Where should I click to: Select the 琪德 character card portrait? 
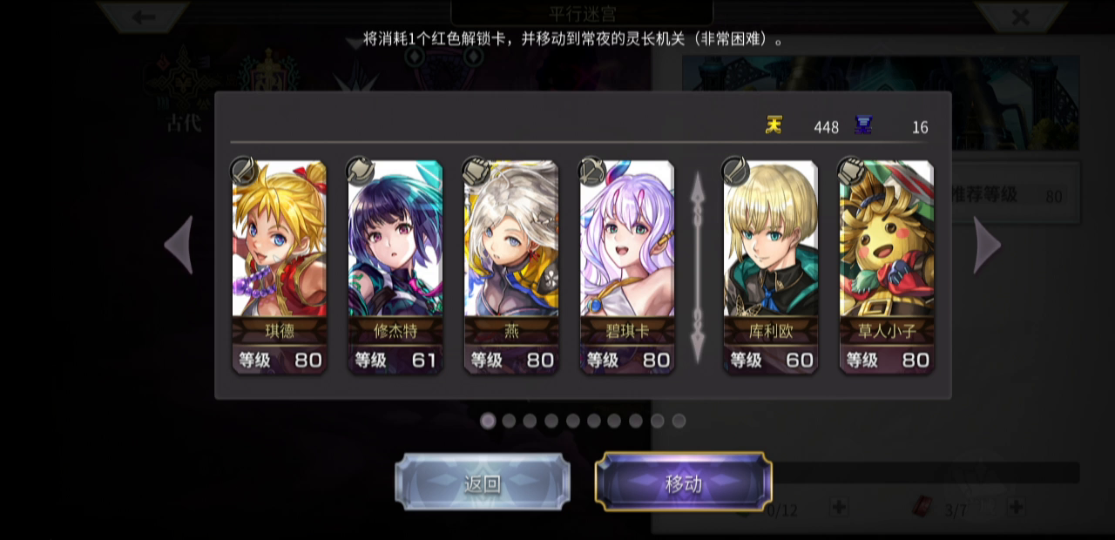pyautogui.click(x=280, y=238)
